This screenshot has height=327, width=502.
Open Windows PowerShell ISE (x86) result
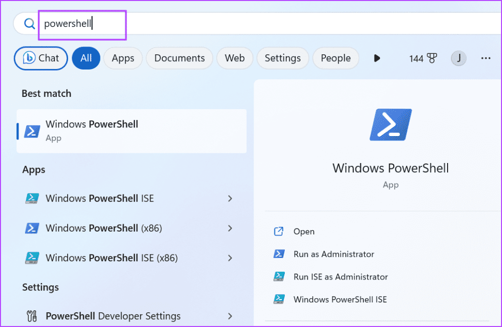click(131, 258)
